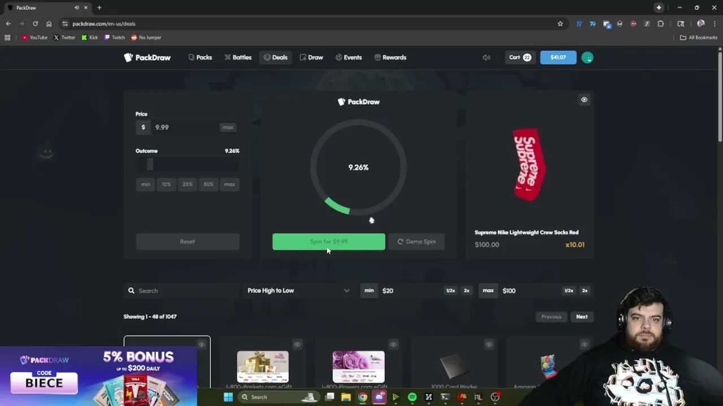723x406 pixels.
Task: Toggle eye icon on 1000 Card Binder card
Action: tap(489, 345)
